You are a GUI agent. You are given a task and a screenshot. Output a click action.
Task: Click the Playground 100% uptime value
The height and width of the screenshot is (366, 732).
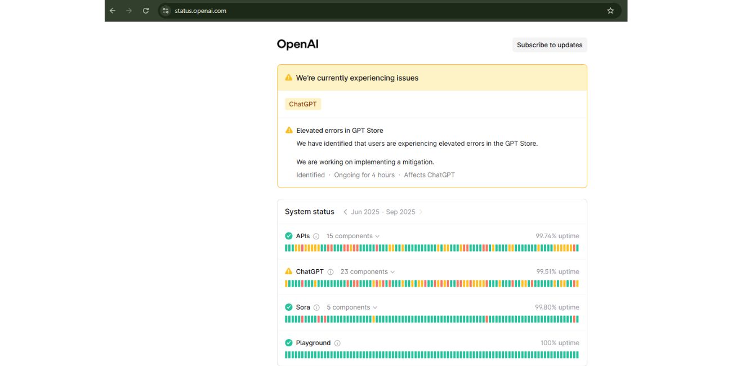coord(560,343)
